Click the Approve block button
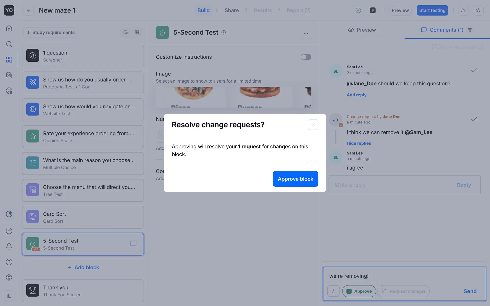 pos(295,179)
